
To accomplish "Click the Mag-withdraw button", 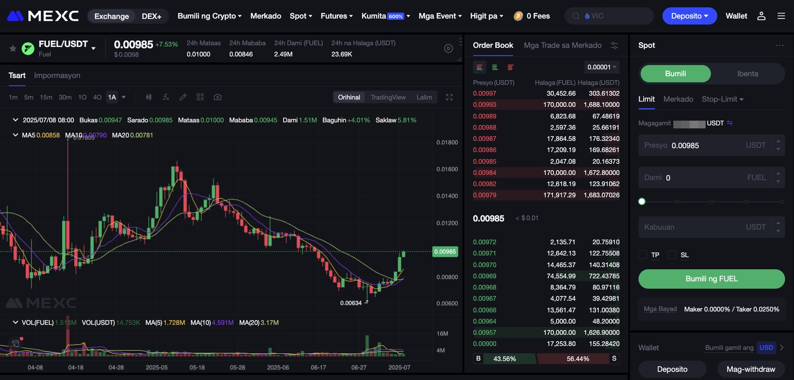I will [750, 369].
